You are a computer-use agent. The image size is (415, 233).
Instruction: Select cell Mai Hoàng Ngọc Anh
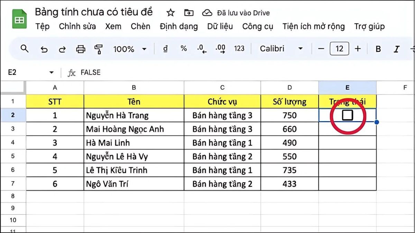click(134, 129)
